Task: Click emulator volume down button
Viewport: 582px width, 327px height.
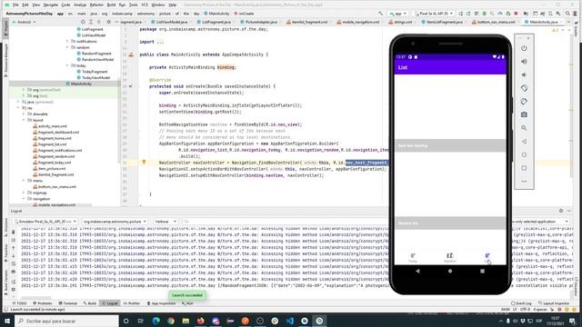Action: (524, 74)
